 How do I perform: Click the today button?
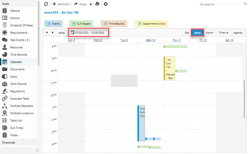61,33
